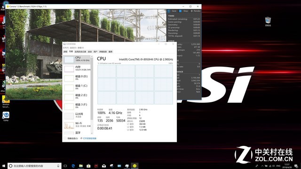Switch to the 详细信息 tab
This screenshot has width=301, height=169.
(x=103, y=52)
